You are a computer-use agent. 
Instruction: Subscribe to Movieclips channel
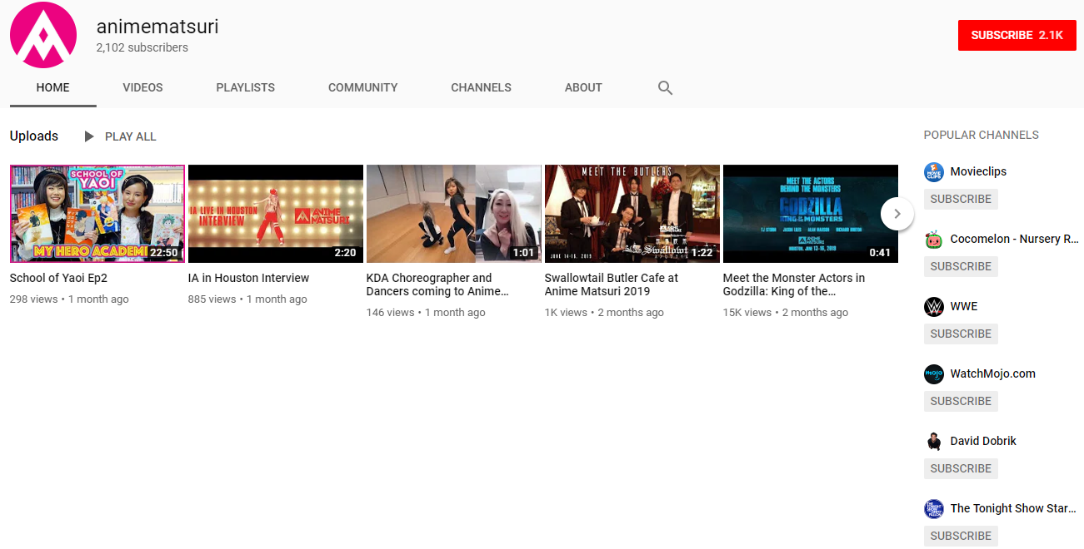(961, 200)
